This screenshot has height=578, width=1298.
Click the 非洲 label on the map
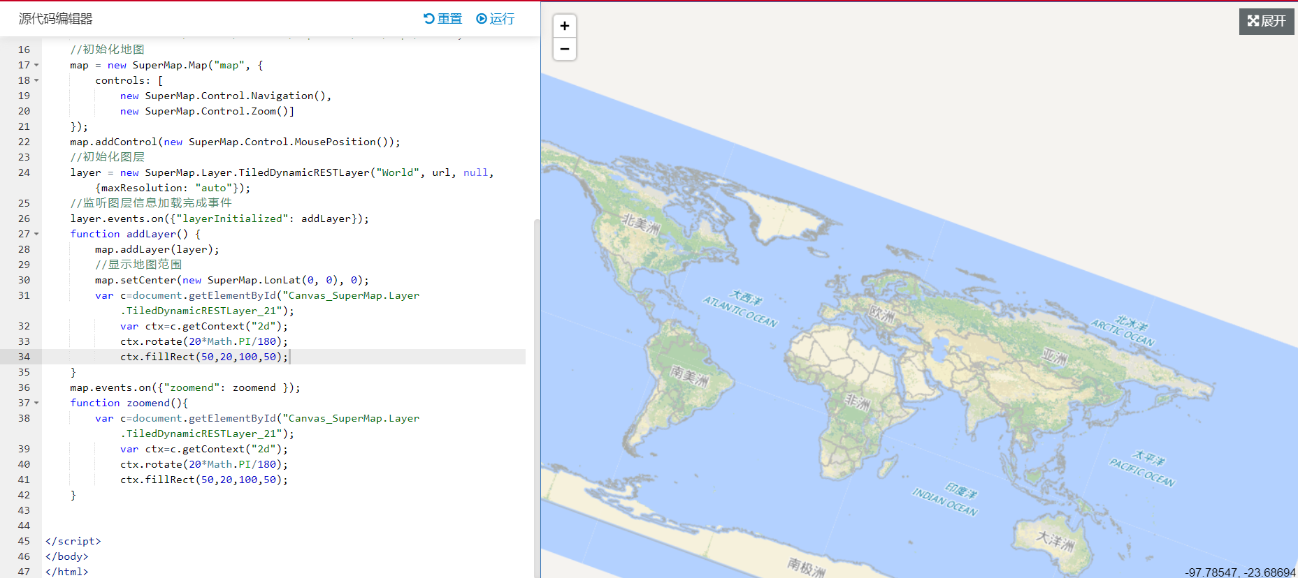coord(858,402)
